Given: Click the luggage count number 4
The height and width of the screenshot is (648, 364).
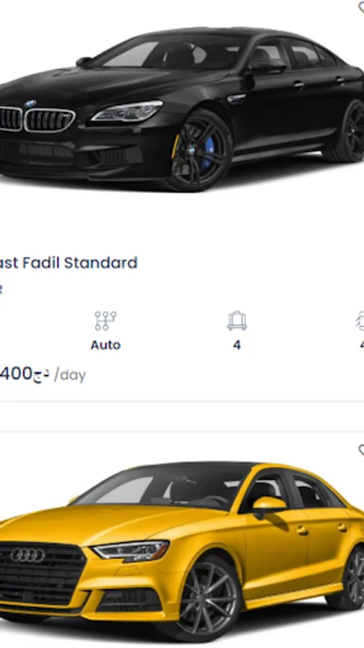Looking at the screenshot, I should coord(237,345).
